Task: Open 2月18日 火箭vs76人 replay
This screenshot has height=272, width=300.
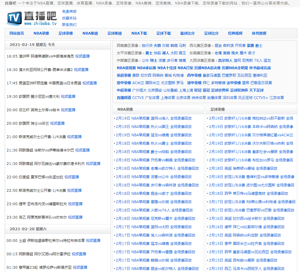Action: tap(154, 210)
